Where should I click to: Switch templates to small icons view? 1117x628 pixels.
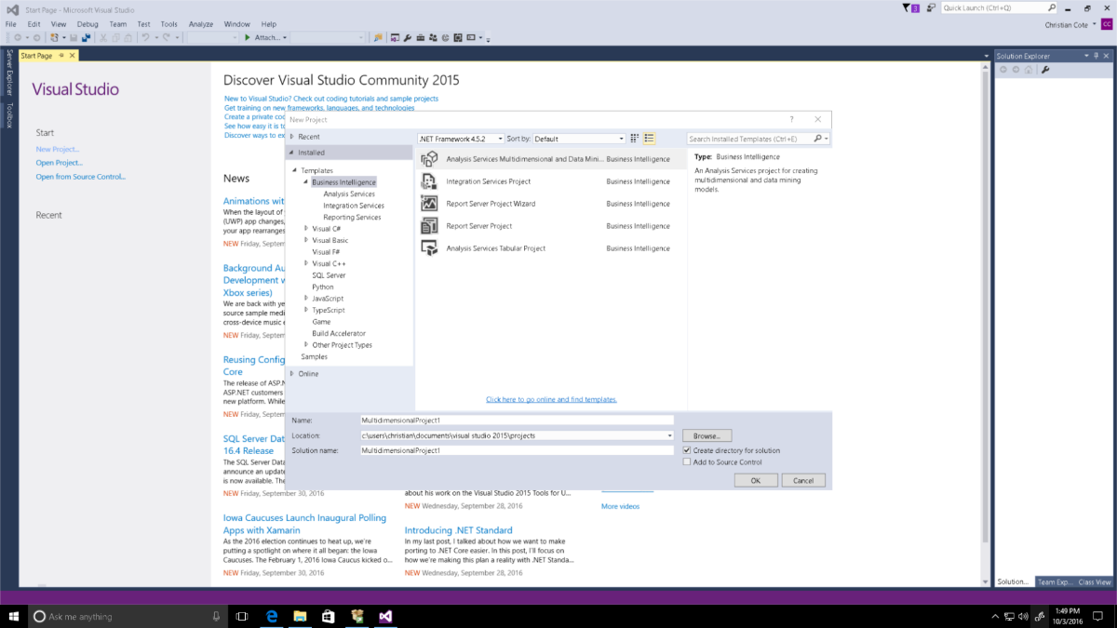click(x=635, y=139)
